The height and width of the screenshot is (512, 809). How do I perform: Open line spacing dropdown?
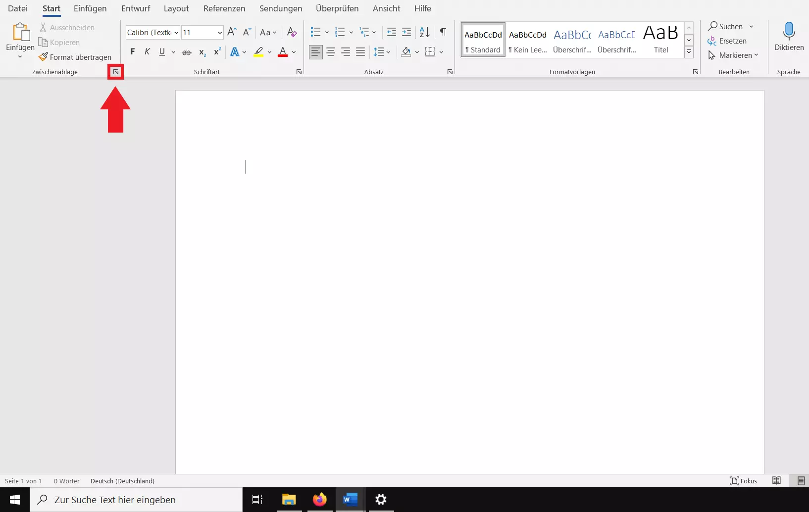[382, 52]
